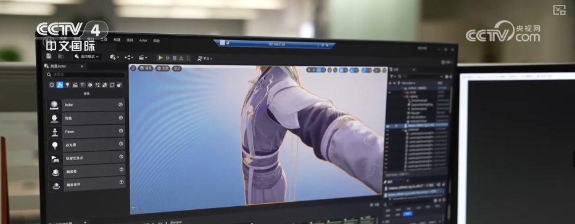The width and height of the screenshot is (575, 224).
Task: Open the Actor menu in menu bar
Action: (x=143, y=40)
